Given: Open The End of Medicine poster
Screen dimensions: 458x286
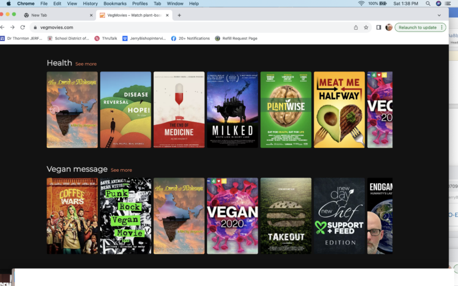Looking at the screenshot, I should point(179,110).
